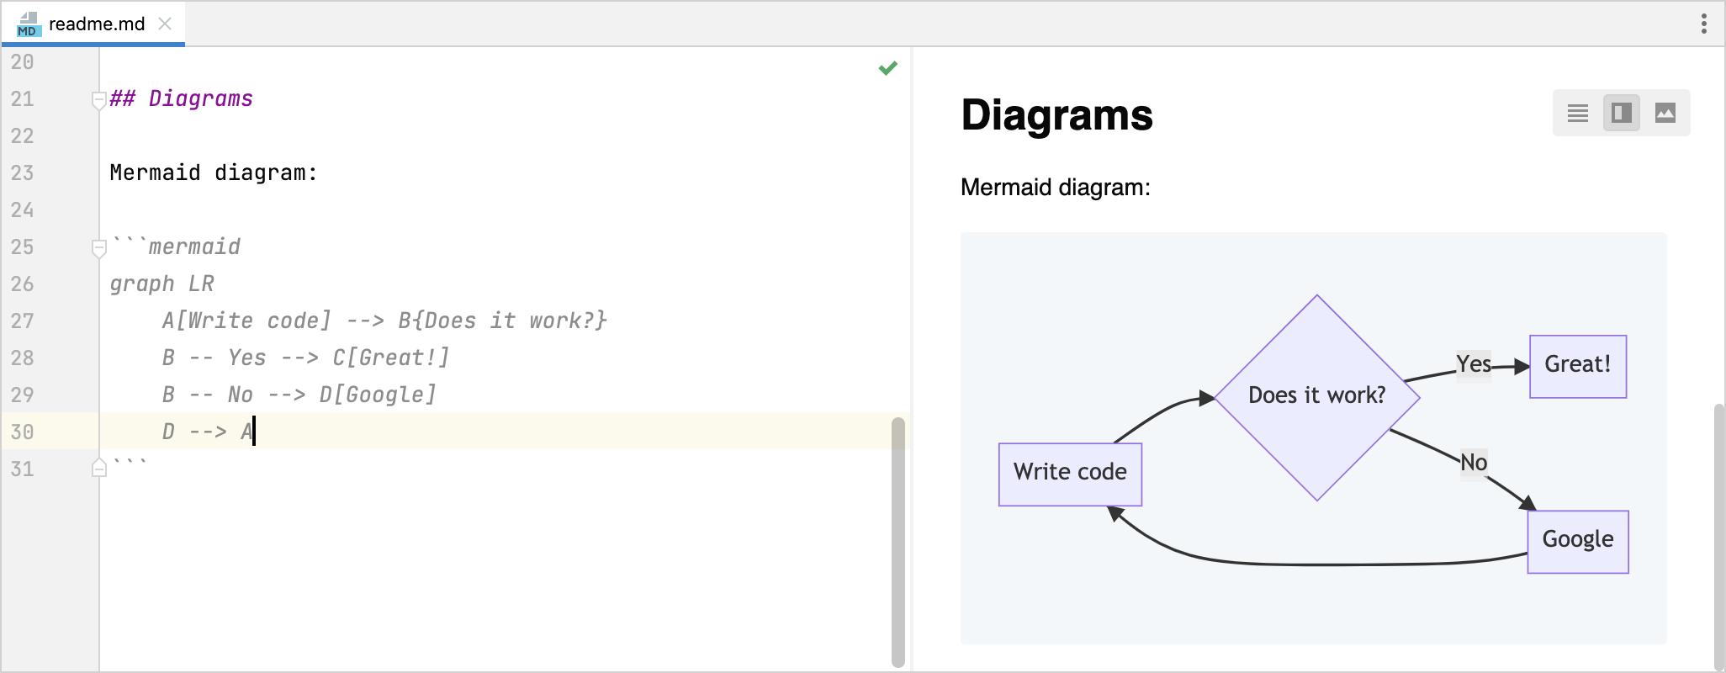
Task: Click the 'D --> A' code line
Action: 208,432
